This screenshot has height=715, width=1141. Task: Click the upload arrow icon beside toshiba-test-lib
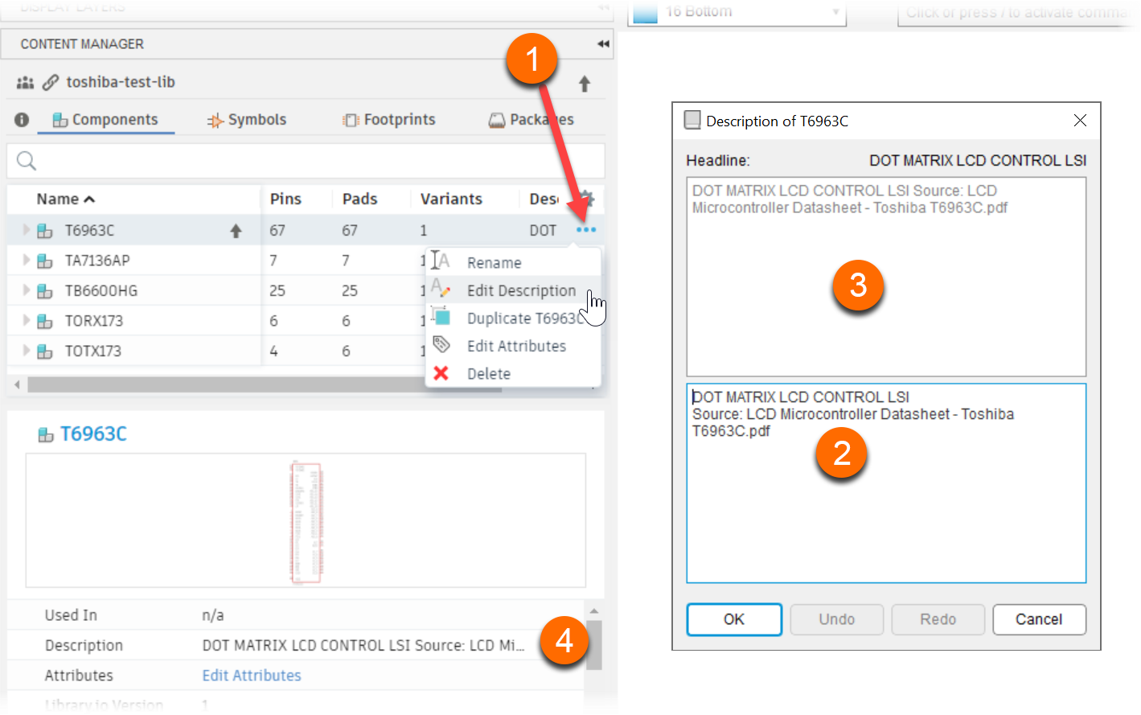[585, 84]
